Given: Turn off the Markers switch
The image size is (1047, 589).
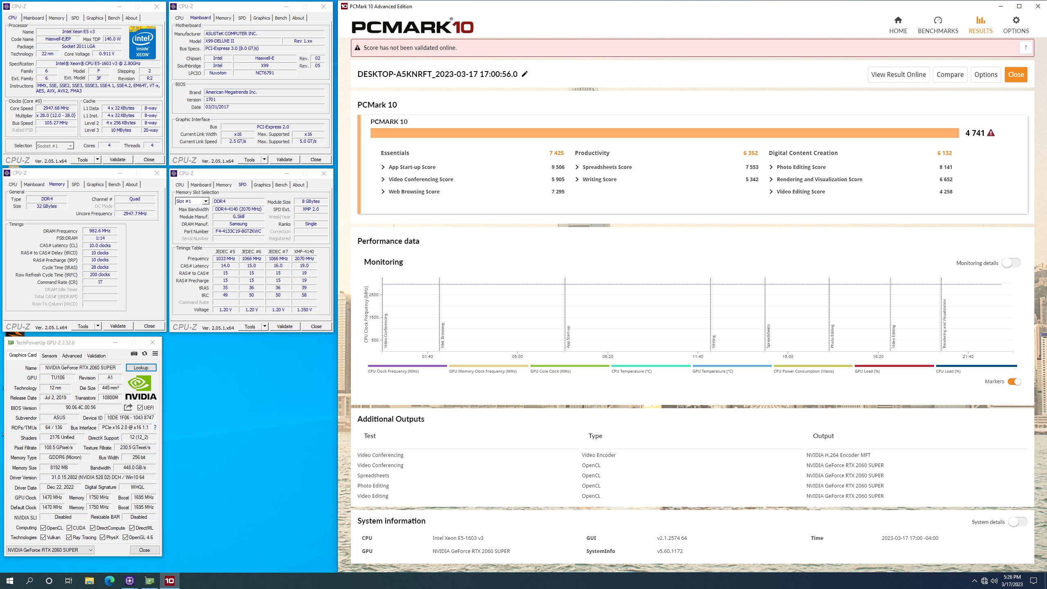Looking at the screenshot, I should pos(1014,382).
